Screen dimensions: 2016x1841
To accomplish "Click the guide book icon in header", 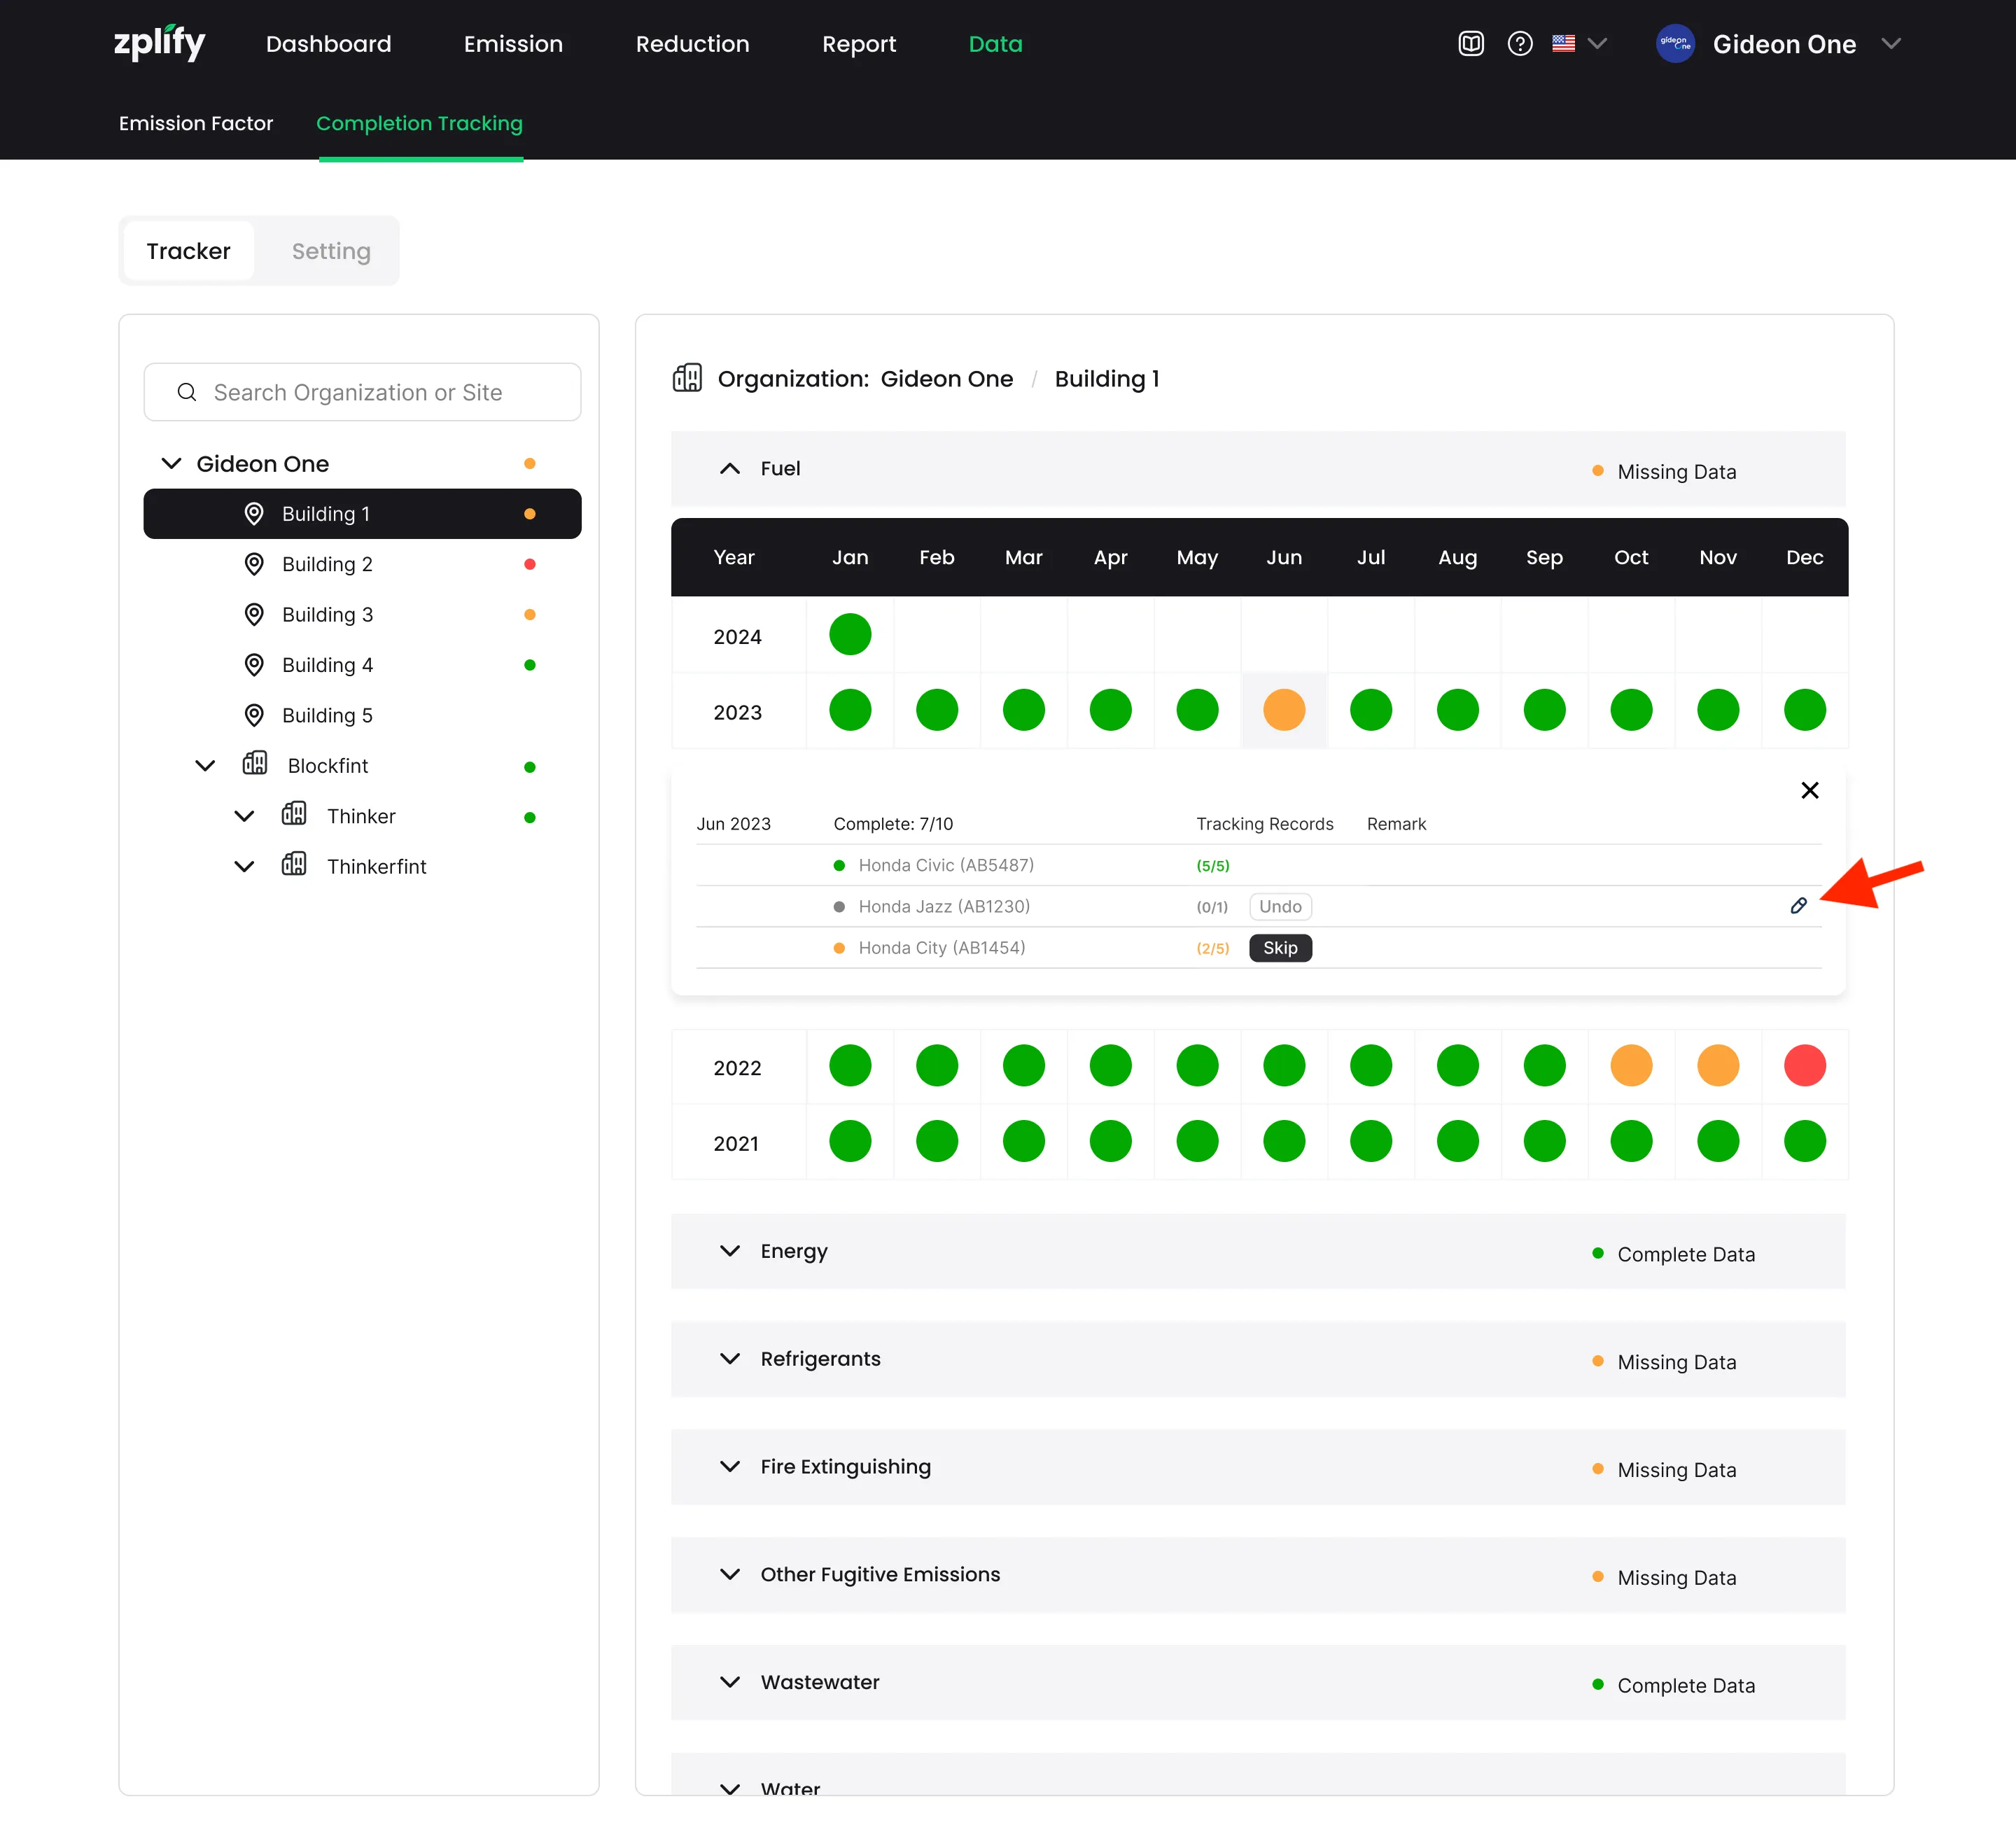I will point(1470,44).
